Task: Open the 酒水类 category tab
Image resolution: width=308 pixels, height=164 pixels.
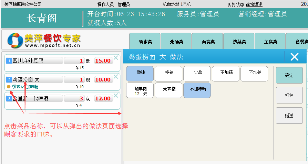Action: point(145,42)
